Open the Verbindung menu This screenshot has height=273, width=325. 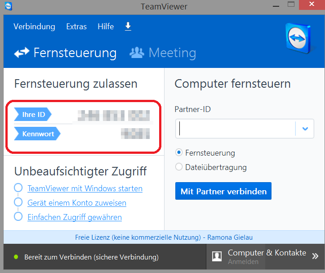tap(34, 27)
